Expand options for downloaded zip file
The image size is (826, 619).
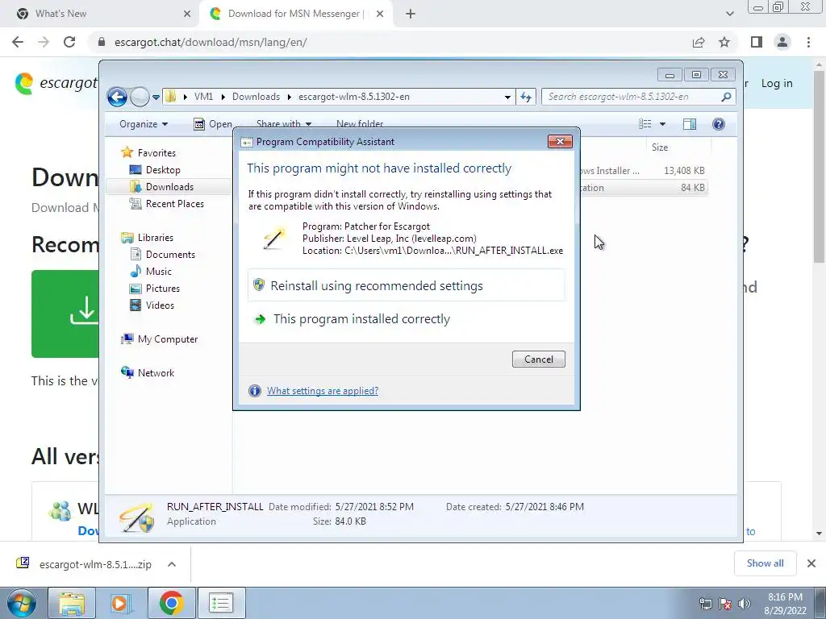pos(172,564)
